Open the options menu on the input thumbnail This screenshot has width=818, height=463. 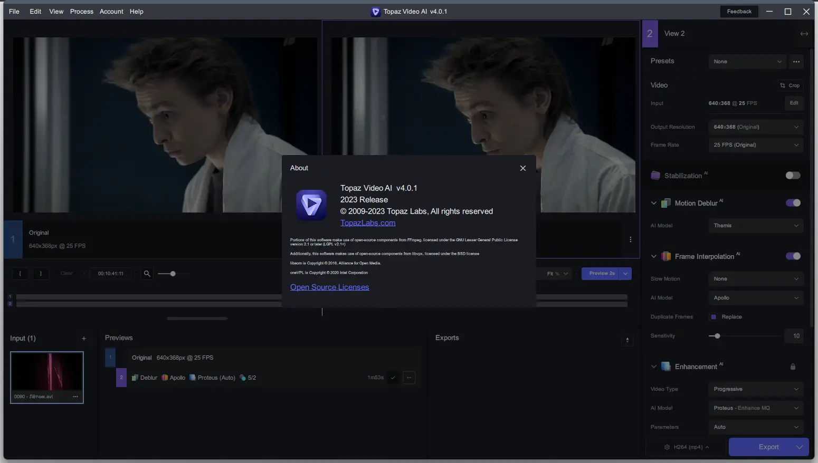[x=75, y=397]
